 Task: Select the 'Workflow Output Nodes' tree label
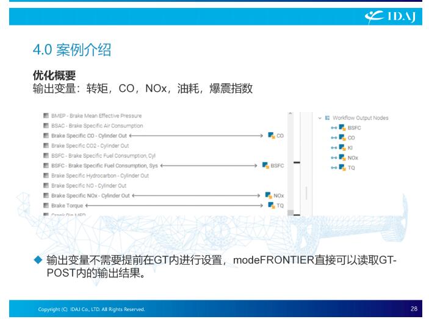point(360,118)
